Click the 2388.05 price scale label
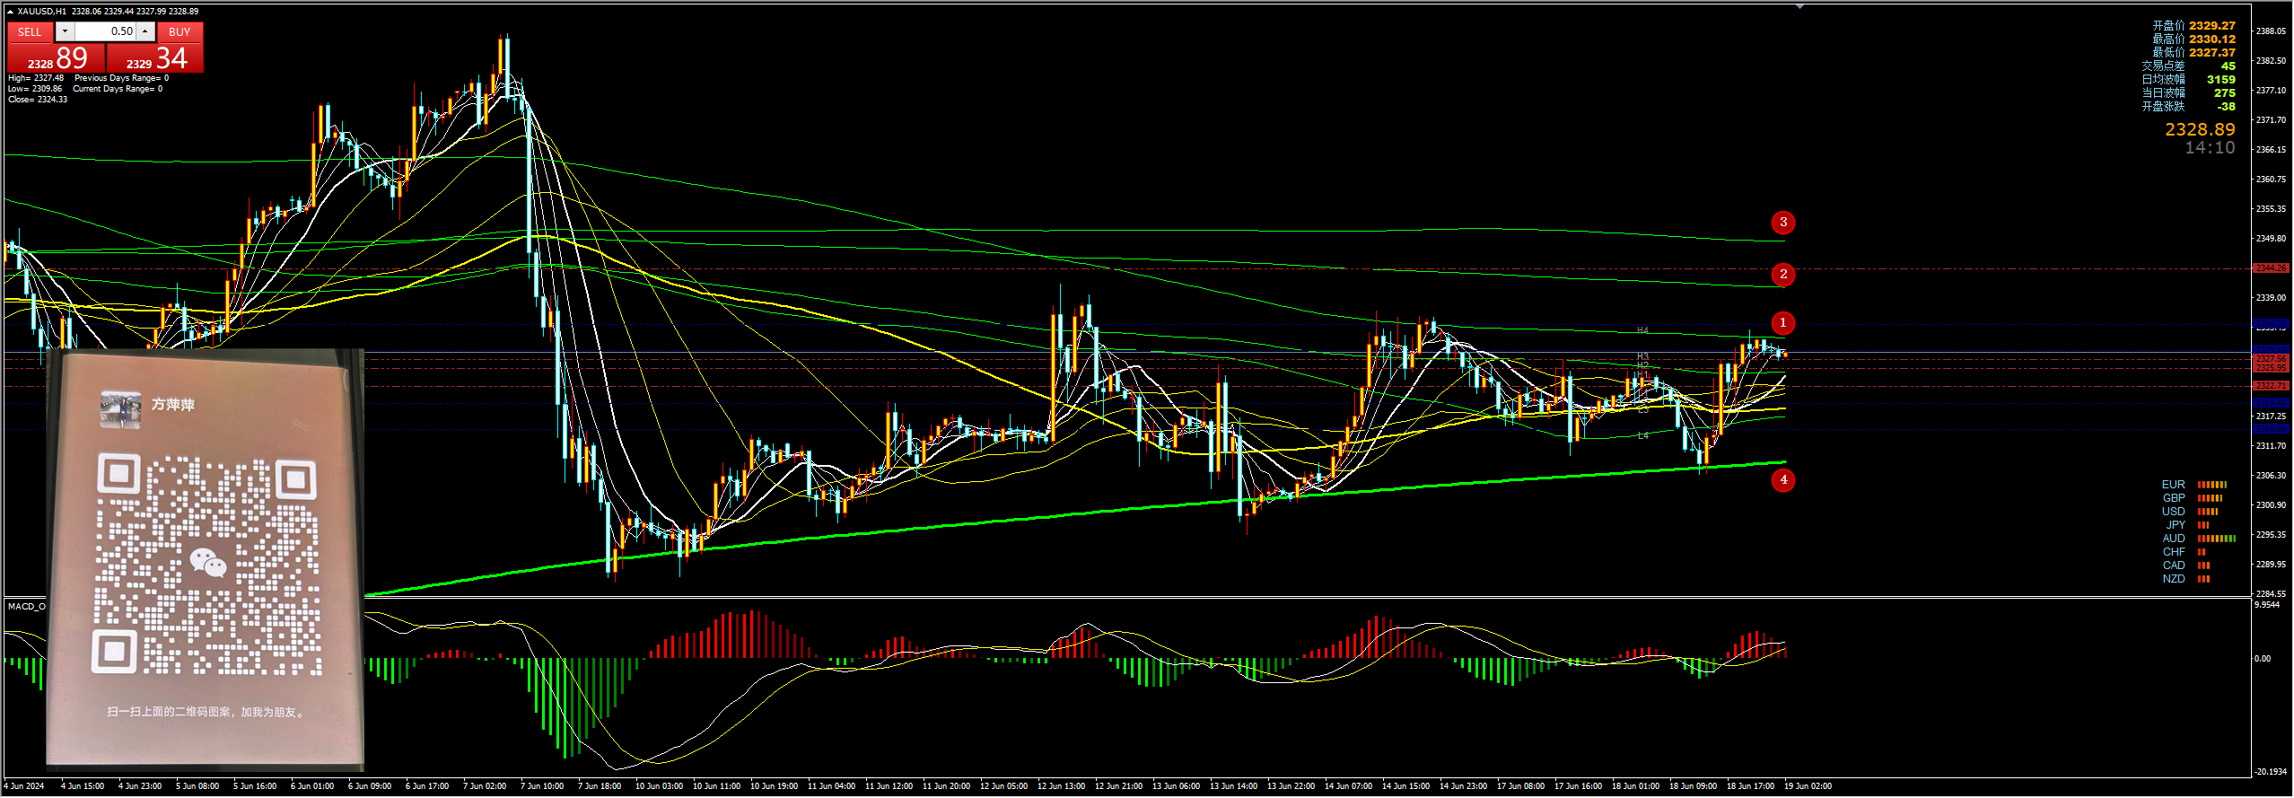 [2271, 31]
